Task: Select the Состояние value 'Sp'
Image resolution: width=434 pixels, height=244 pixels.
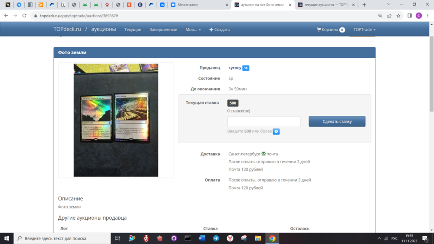Action: (231, 79)
